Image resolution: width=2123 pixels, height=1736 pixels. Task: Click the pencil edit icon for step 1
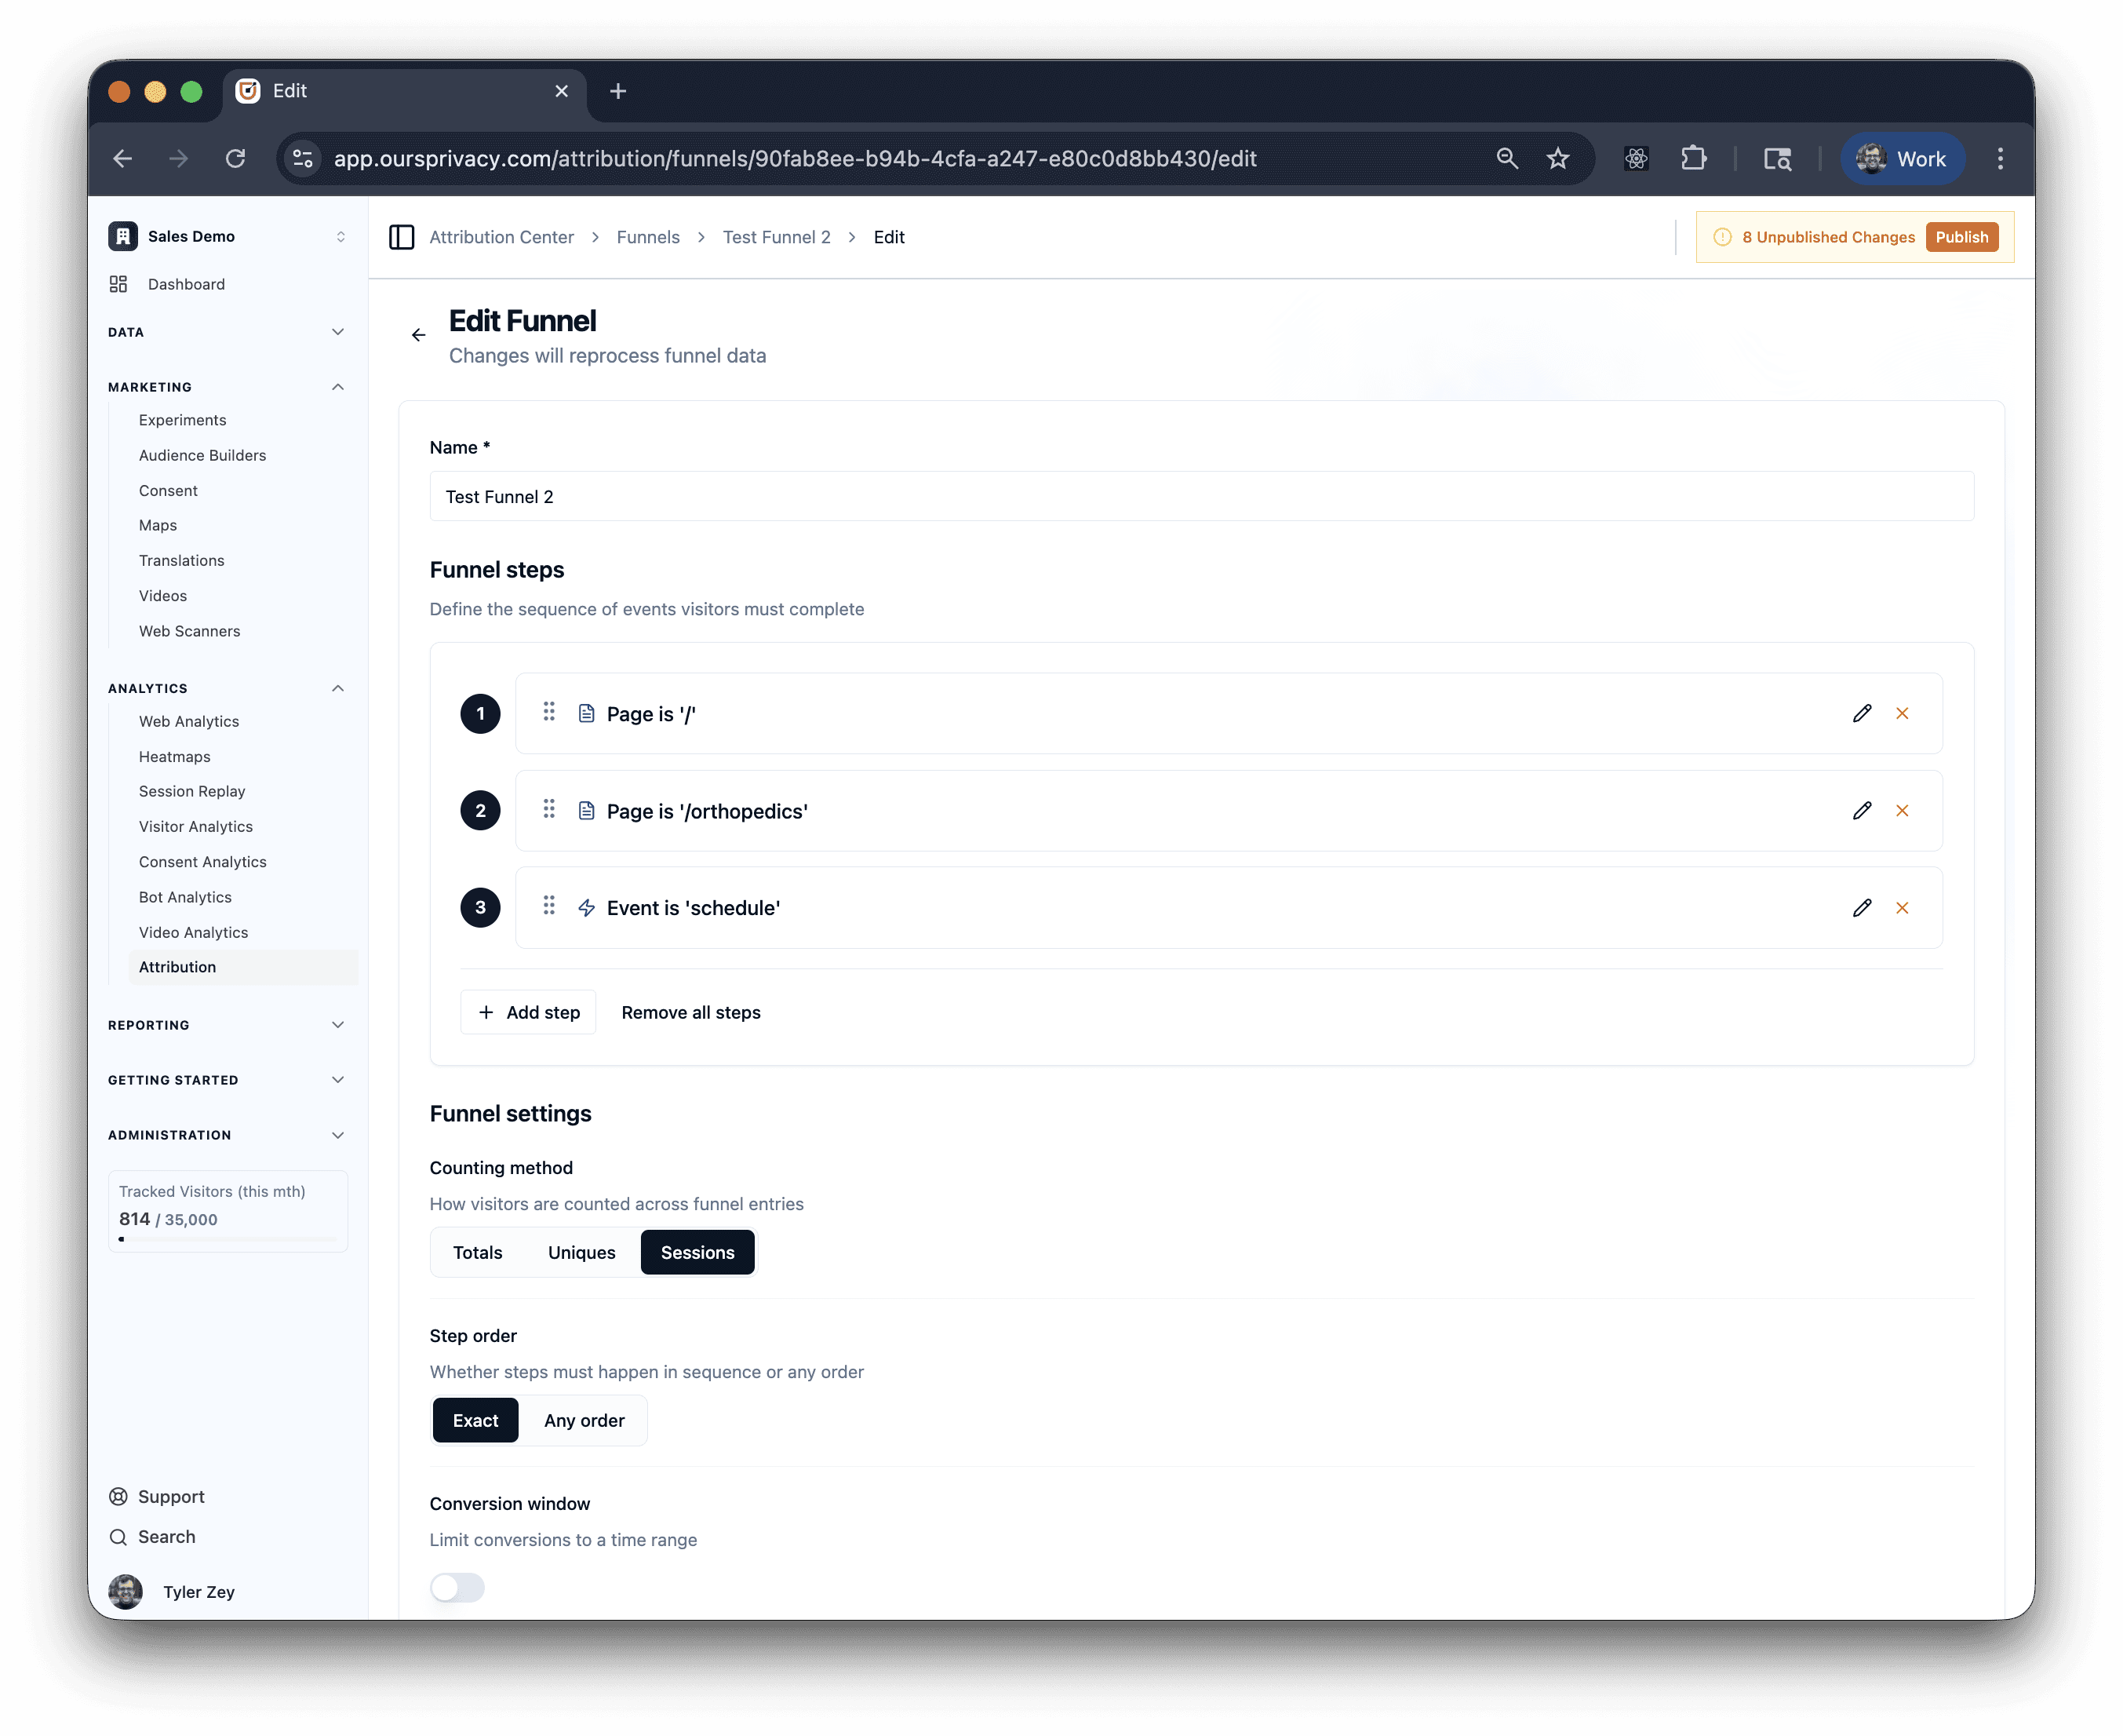[x=1861, y=713]
